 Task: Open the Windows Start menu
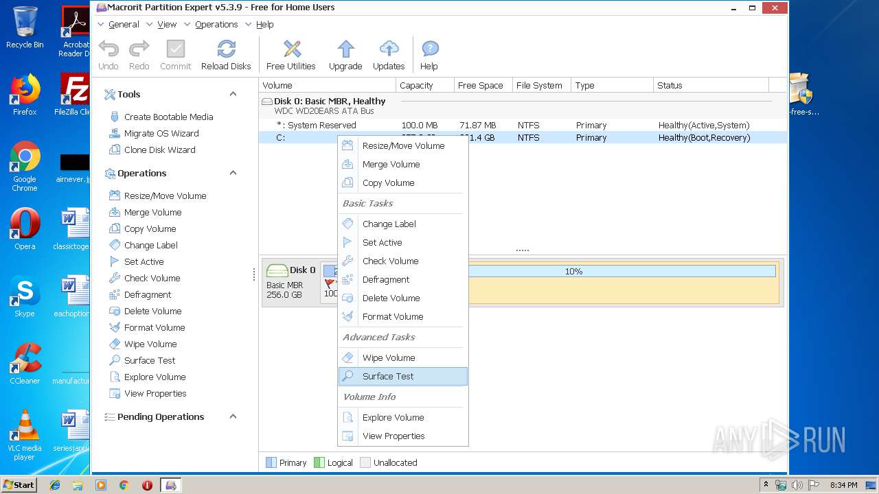(x=19, y=484)
